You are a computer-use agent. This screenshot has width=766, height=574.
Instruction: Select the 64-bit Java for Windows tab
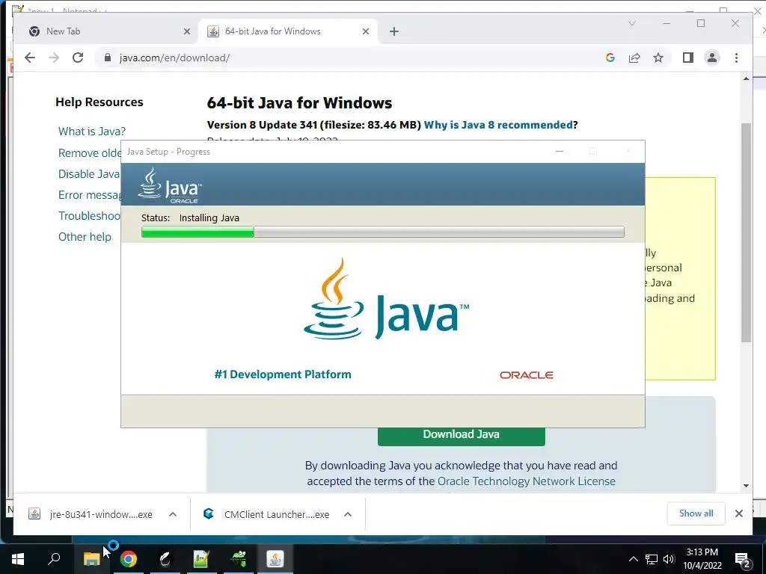[287, 31]
